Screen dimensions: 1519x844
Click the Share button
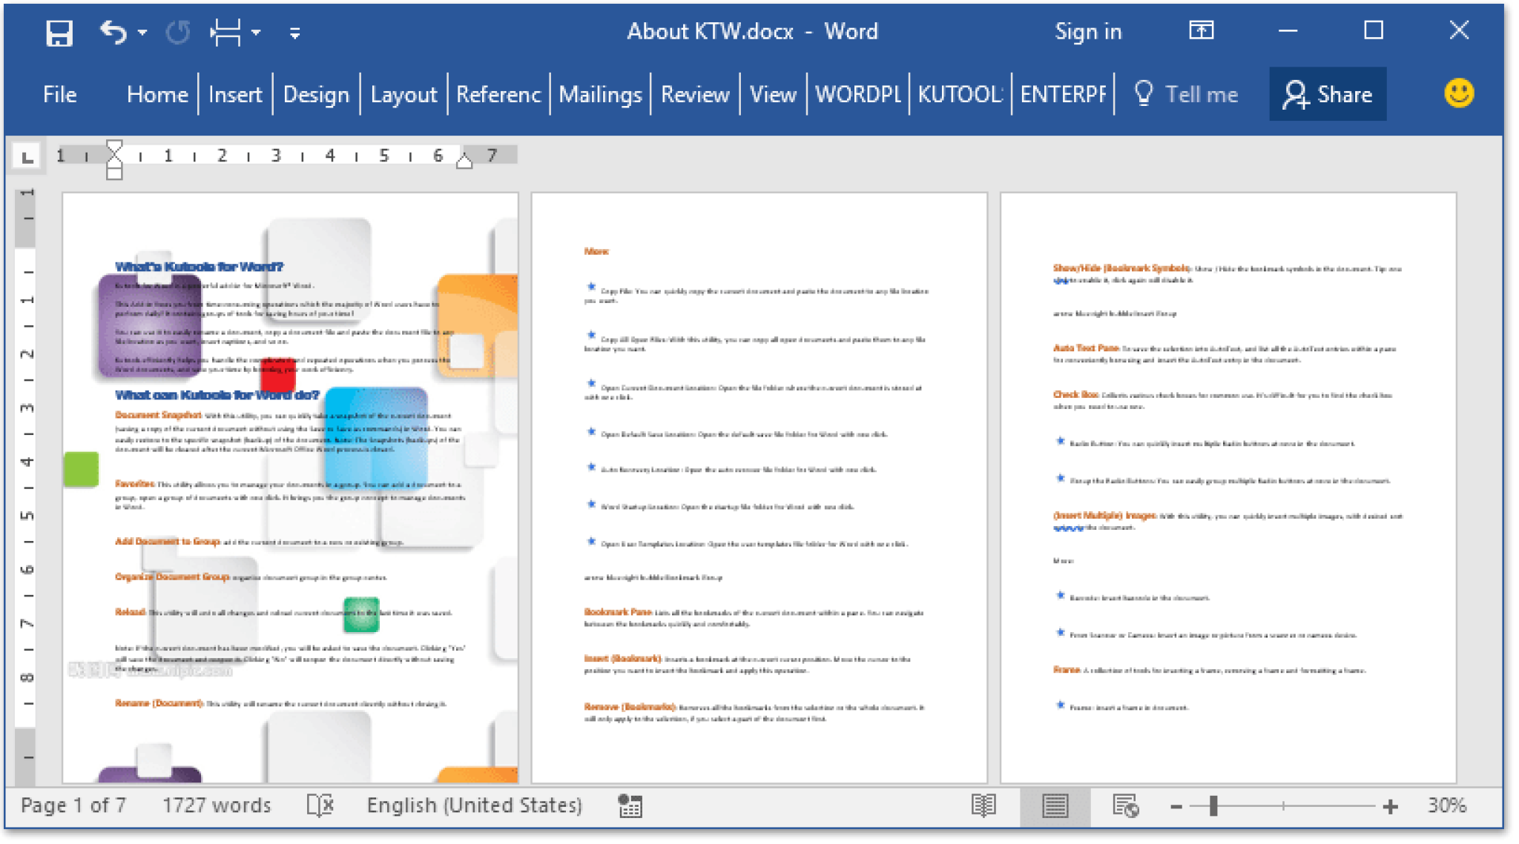[x=1327, y=94]
